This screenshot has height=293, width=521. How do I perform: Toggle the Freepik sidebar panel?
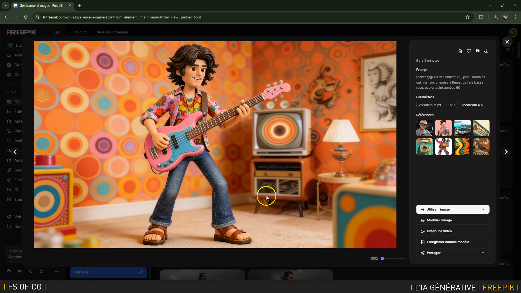(57, 32)
